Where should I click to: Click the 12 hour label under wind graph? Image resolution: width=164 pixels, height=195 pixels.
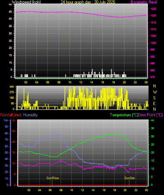click(x=81, y=82)
